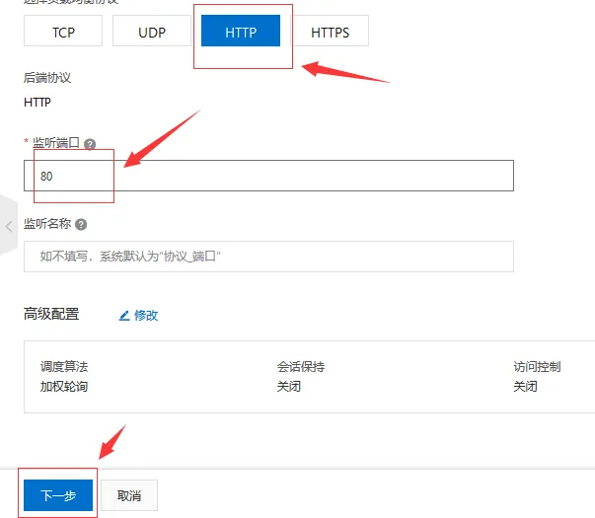The height and width of the screenshot is (518, 595).
Task: Open 修改 link for 高级配置
Action: click(x=146, y=315)
